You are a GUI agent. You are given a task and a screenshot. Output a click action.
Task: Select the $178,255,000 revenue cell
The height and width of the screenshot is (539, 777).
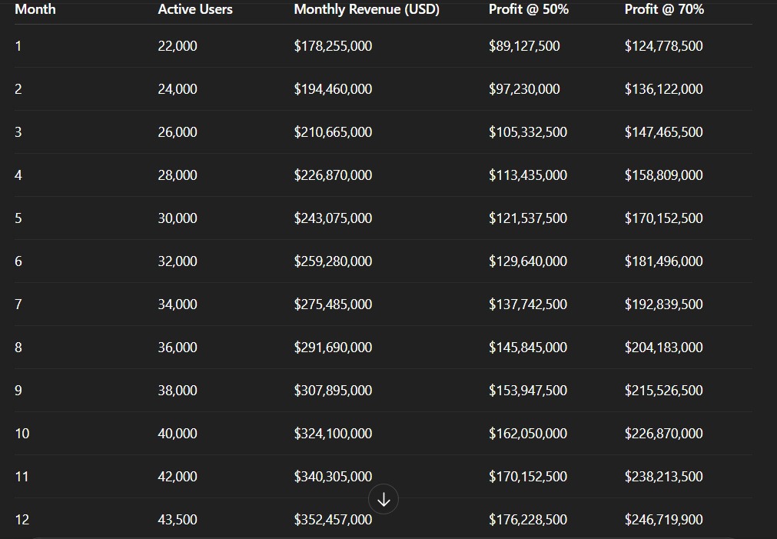click(x=333, y=46)
